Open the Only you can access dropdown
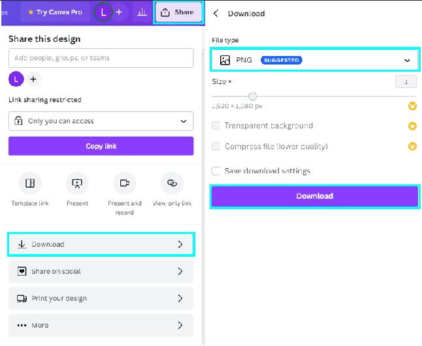 click(x=101, y=121)
